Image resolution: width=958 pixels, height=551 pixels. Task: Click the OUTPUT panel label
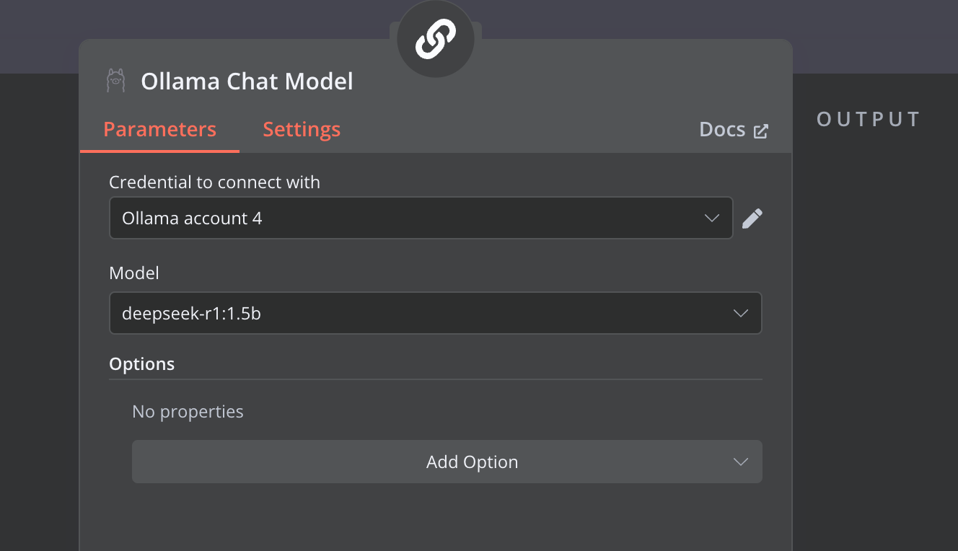tap(869, 119)
